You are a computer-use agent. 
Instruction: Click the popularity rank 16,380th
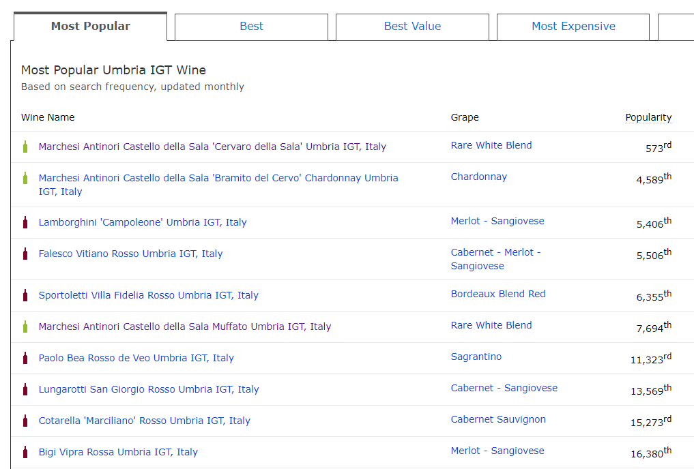coord(651,453)
